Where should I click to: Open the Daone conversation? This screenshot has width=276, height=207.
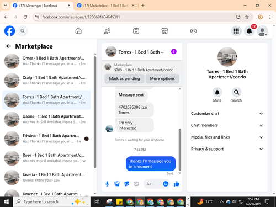[x=46, y=119]
